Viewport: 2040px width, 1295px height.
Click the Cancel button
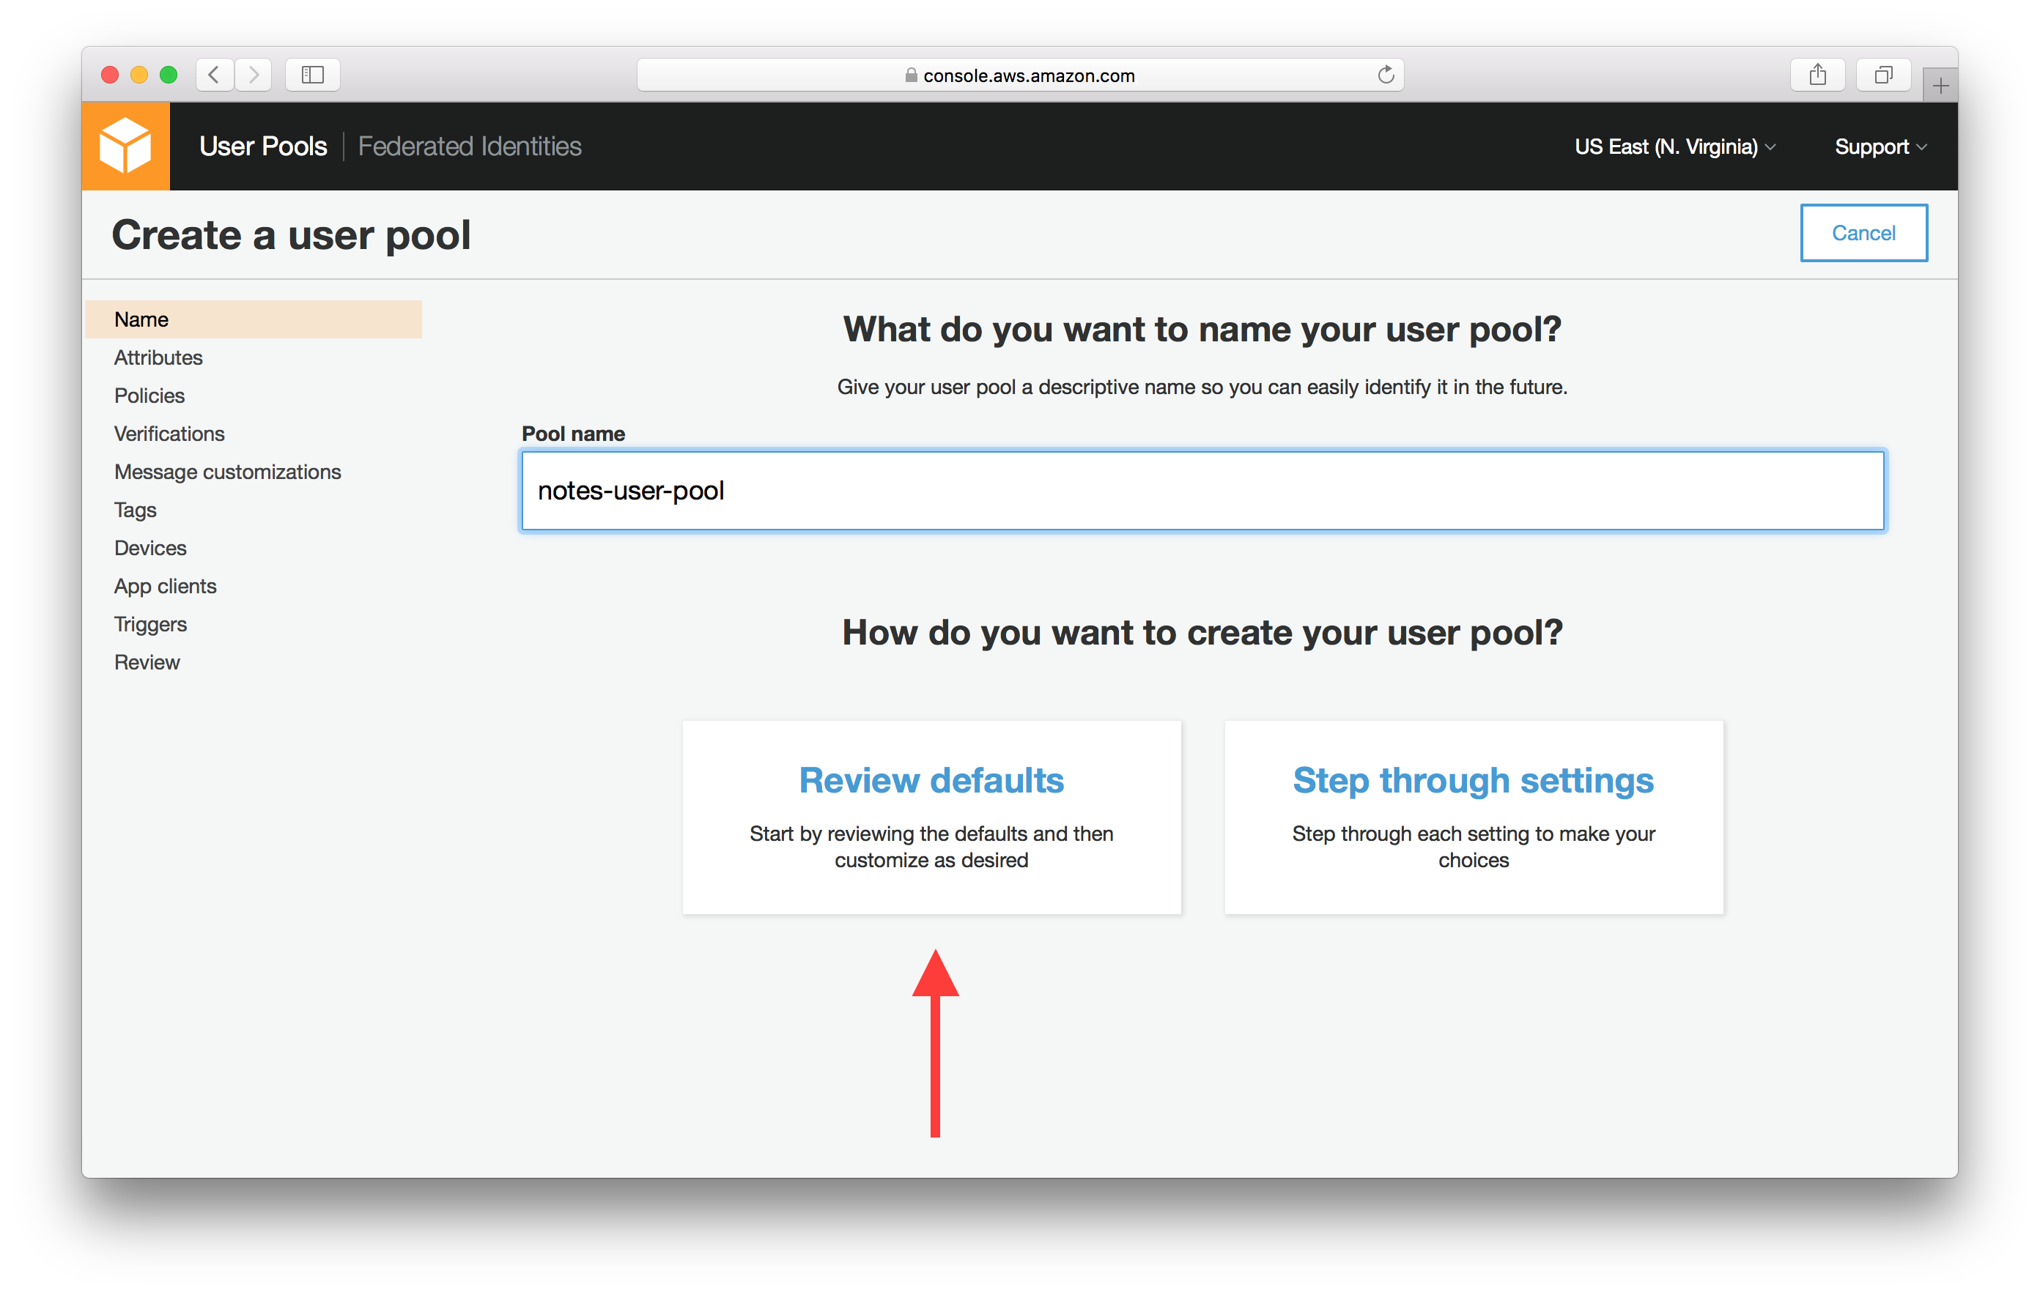point(1862,232)
